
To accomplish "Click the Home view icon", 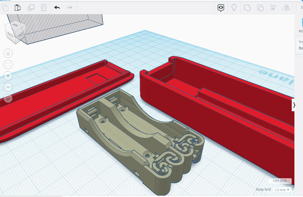I will click(x=8, y=53).
